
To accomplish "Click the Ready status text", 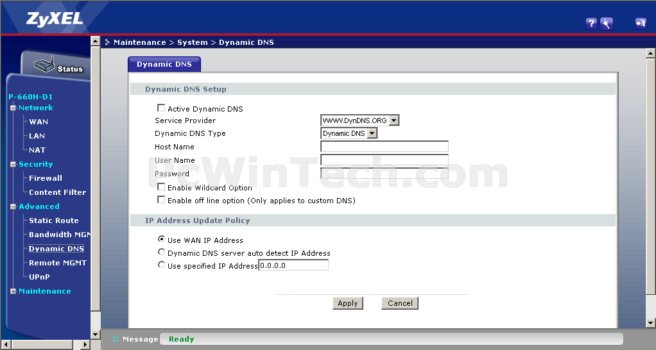I will (182, 339).
